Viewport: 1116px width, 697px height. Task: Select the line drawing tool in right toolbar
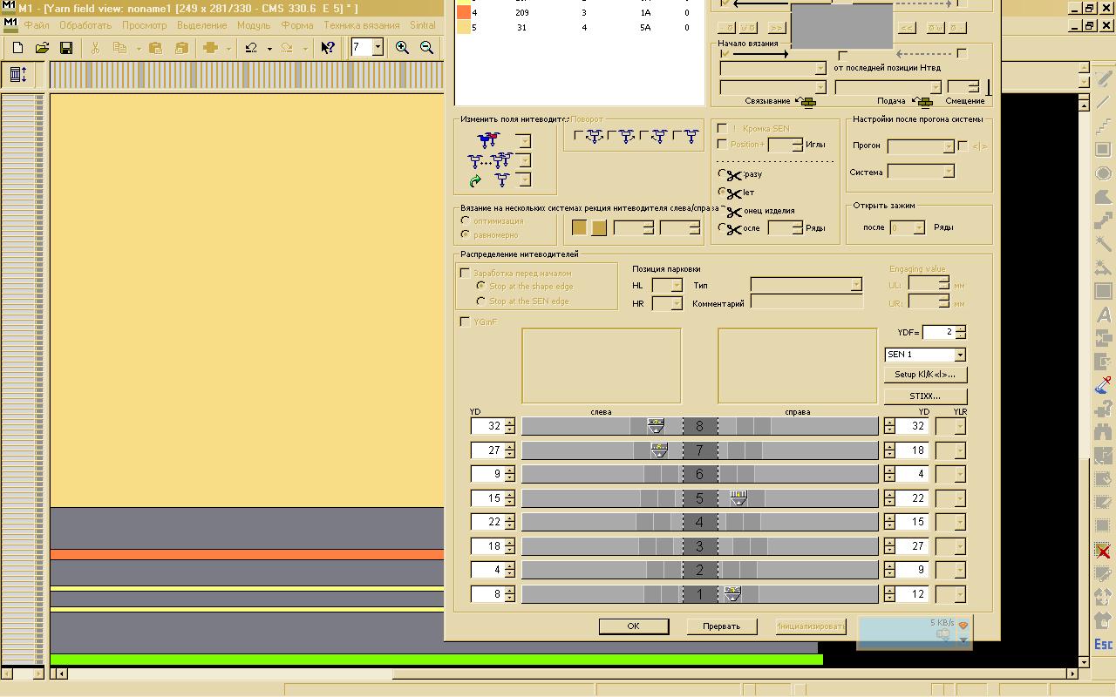point(1103,103)
